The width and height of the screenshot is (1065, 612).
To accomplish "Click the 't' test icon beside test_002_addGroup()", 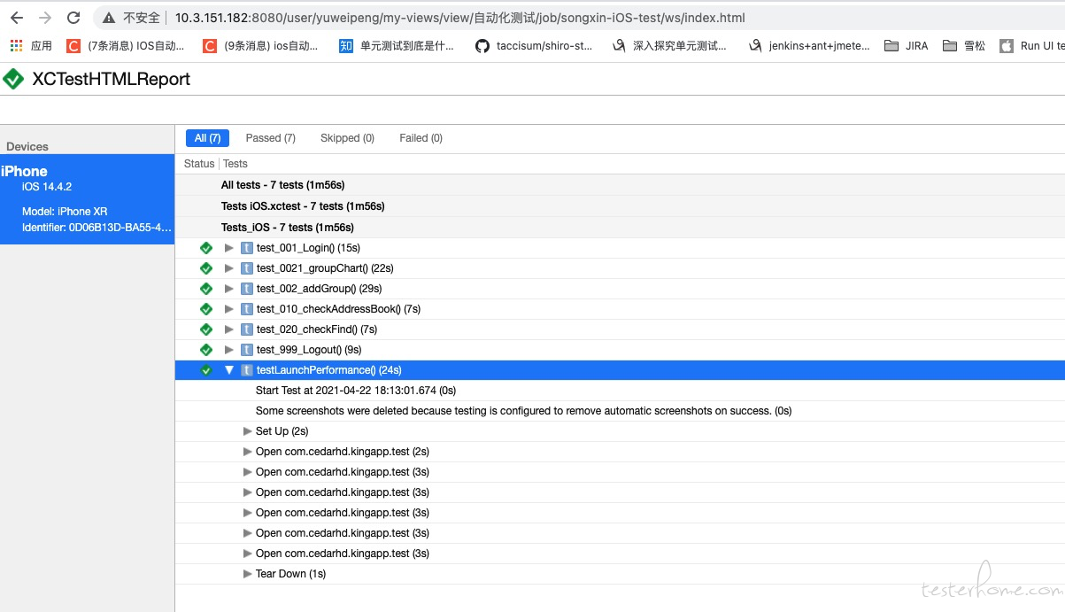I will point(247,289).
